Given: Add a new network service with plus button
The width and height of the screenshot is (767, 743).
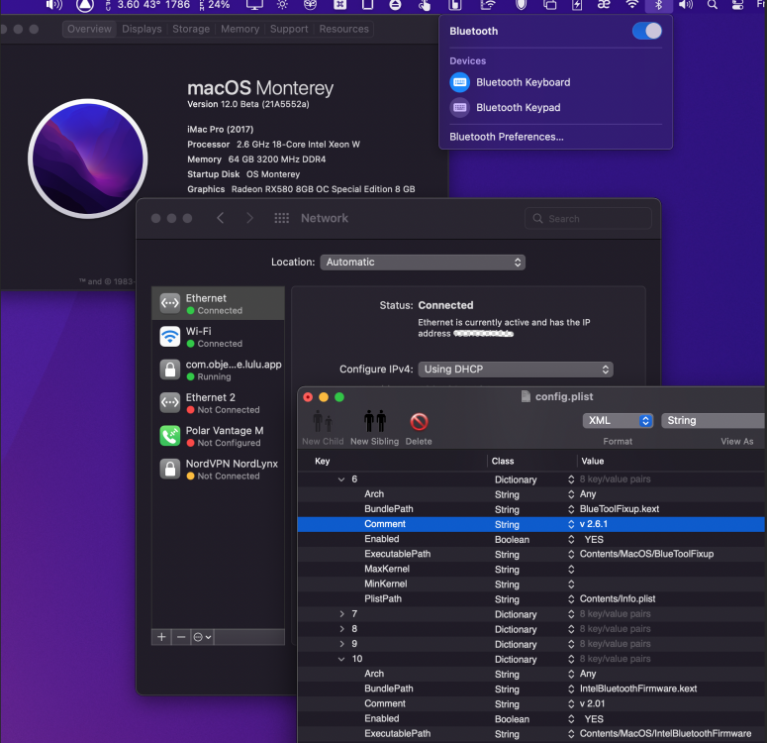Looking at the screenshot, I should point(161,637).
